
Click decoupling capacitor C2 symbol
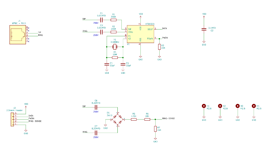tap(204, 29)
